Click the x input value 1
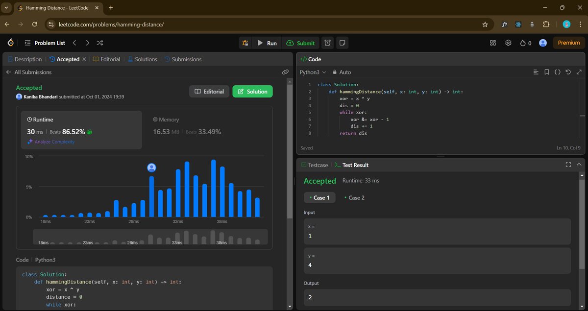Viewport: 588px width, 311px height. (437, 231)
